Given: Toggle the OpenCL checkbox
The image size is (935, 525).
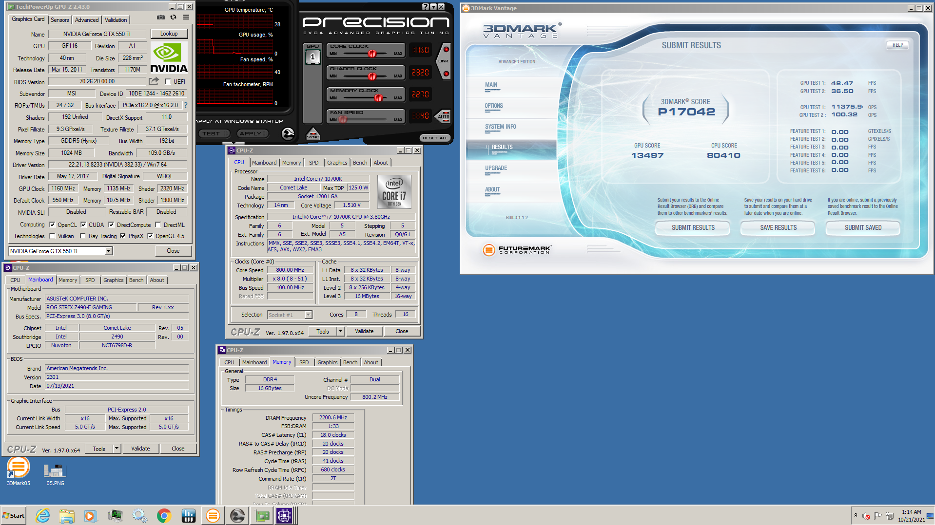Looking at the screenshot, I should click(x=52, y=225).
